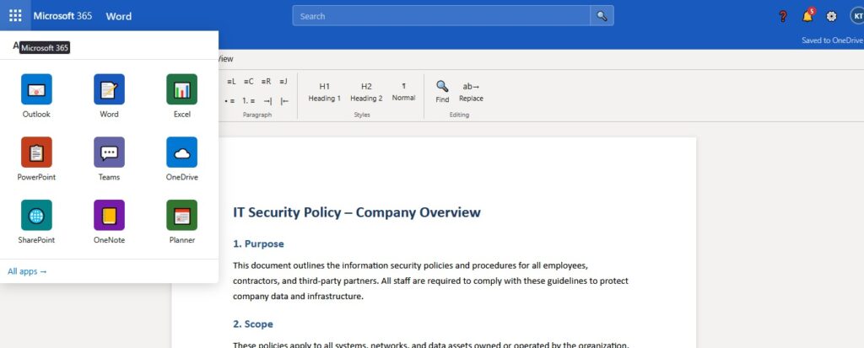Image resolution: width=864 pixels, height=348 pixels.
Task: Open settings with the gear icon
Action: [831, 17]
